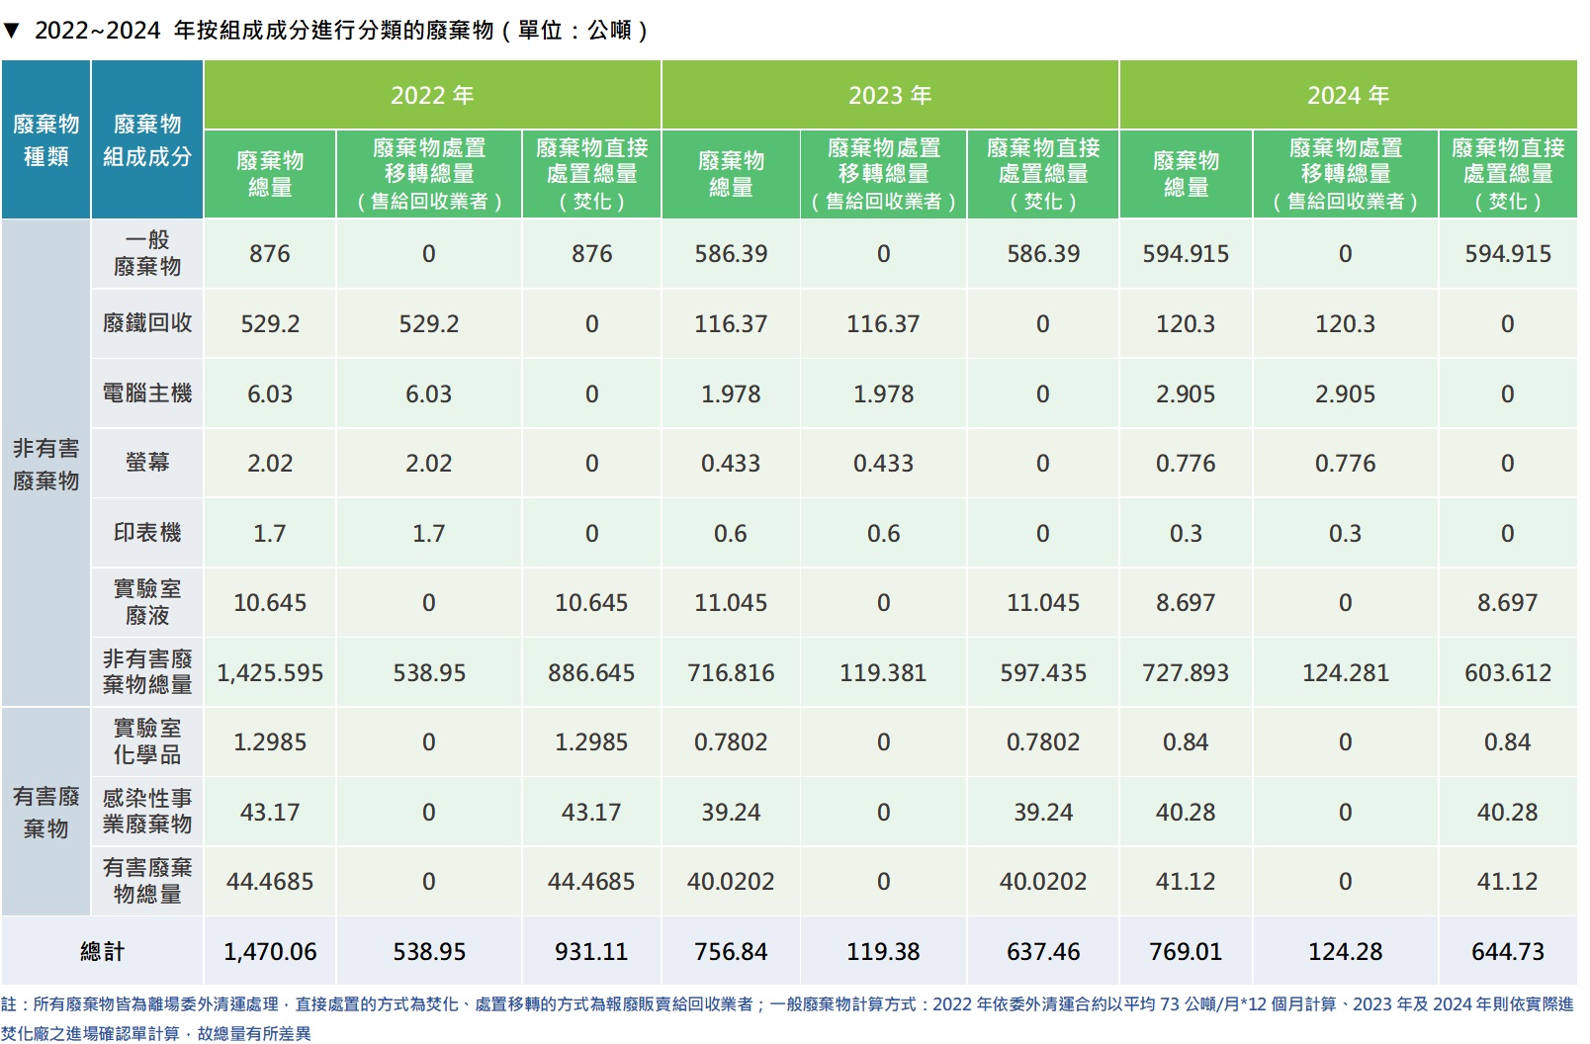Select the 非有害廢棄物總量 subtotal row label
Screen dimensions: 1590x1044
147,672
